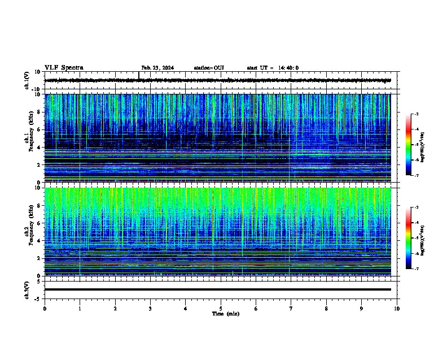The image size is (447, 346).
Task: Click time-axis tick label "4"
Action: click(x=186, y=309)
